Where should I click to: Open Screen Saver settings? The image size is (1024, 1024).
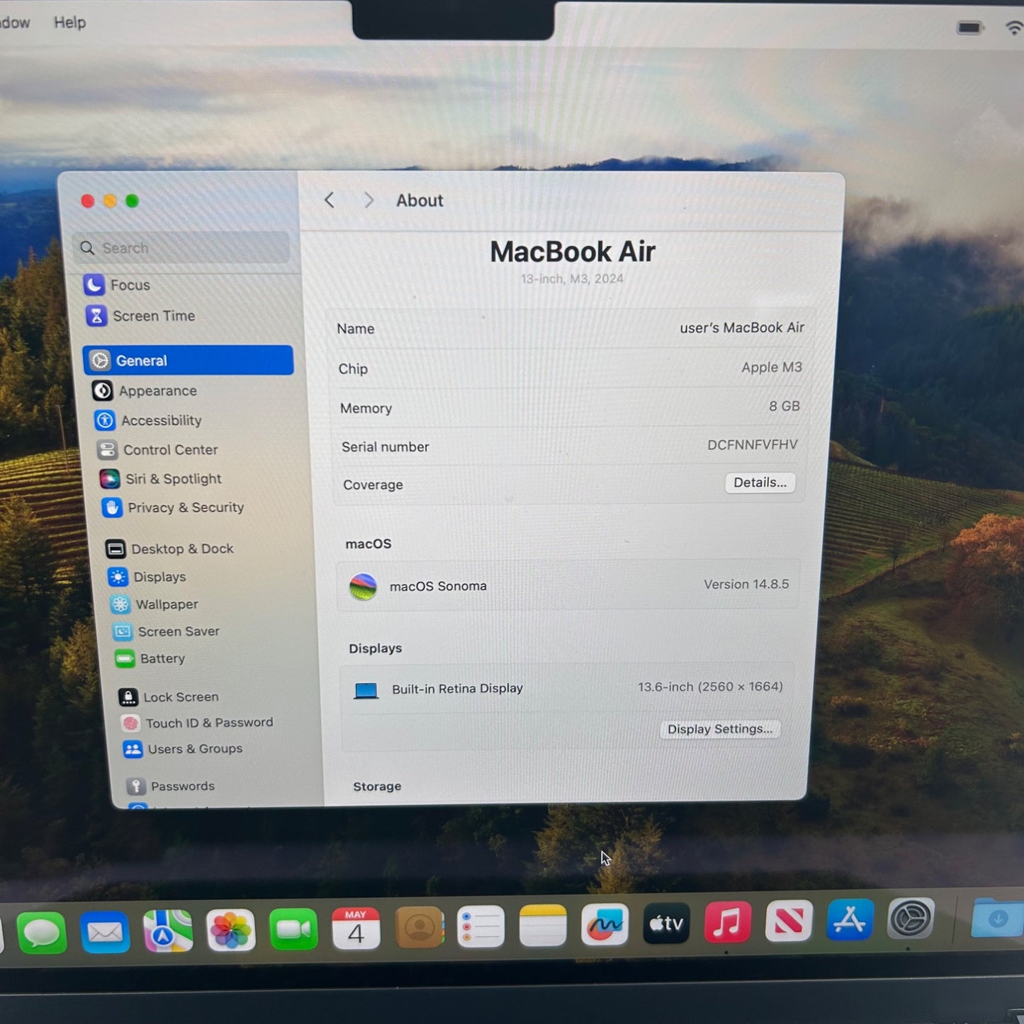(166, 631)
